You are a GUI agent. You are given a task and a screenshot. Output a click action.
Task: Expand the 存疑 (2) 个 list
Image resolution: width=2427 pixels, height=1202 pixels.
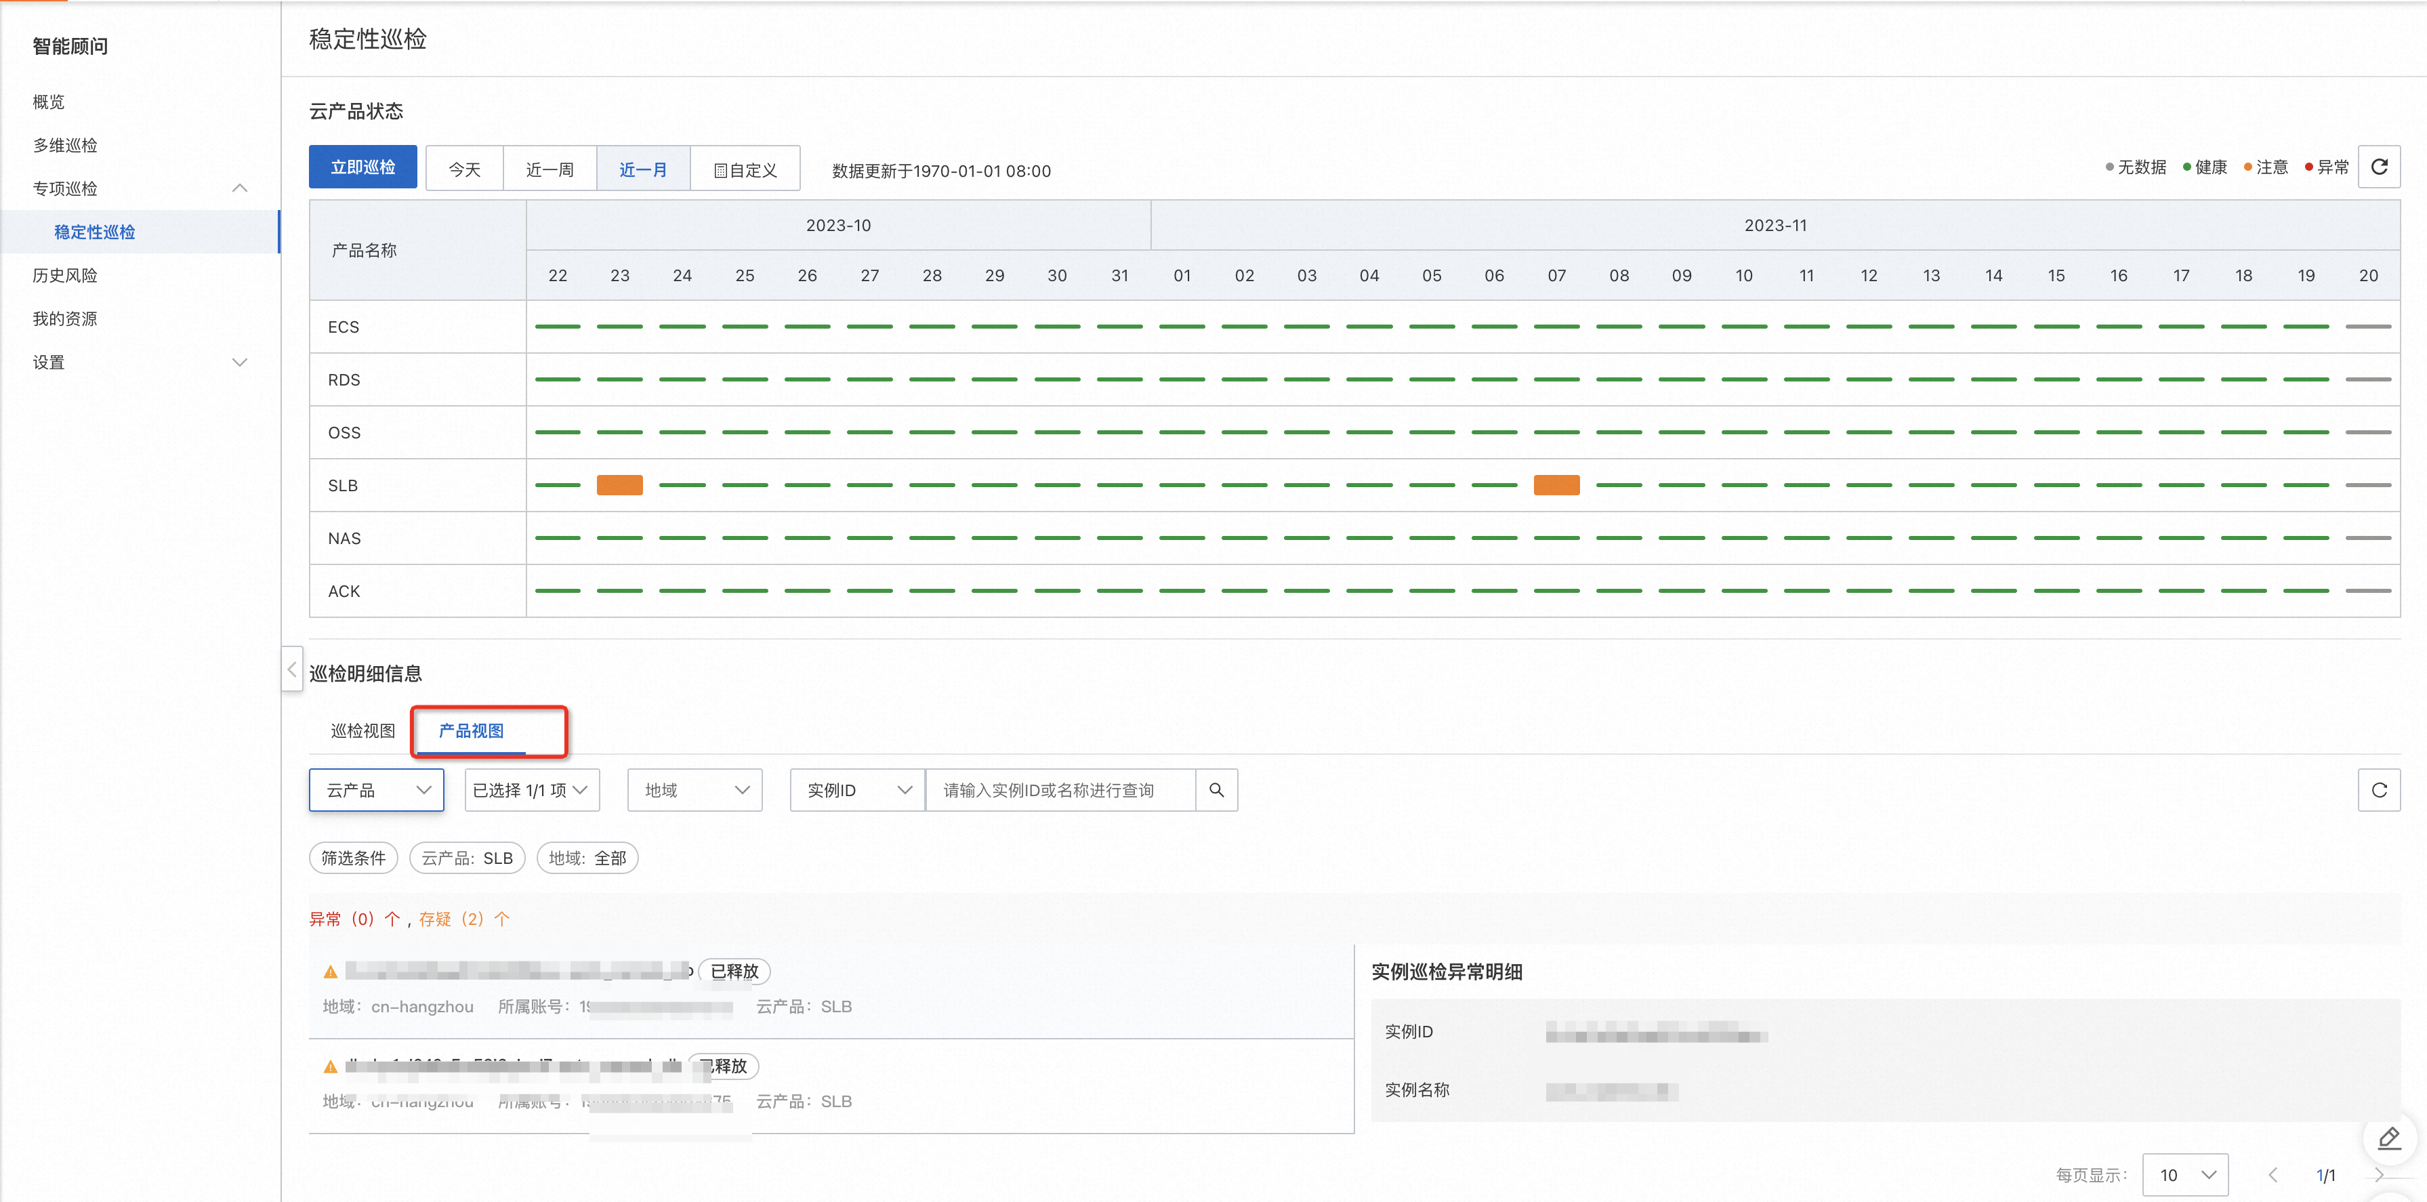[x=465, y=919]
